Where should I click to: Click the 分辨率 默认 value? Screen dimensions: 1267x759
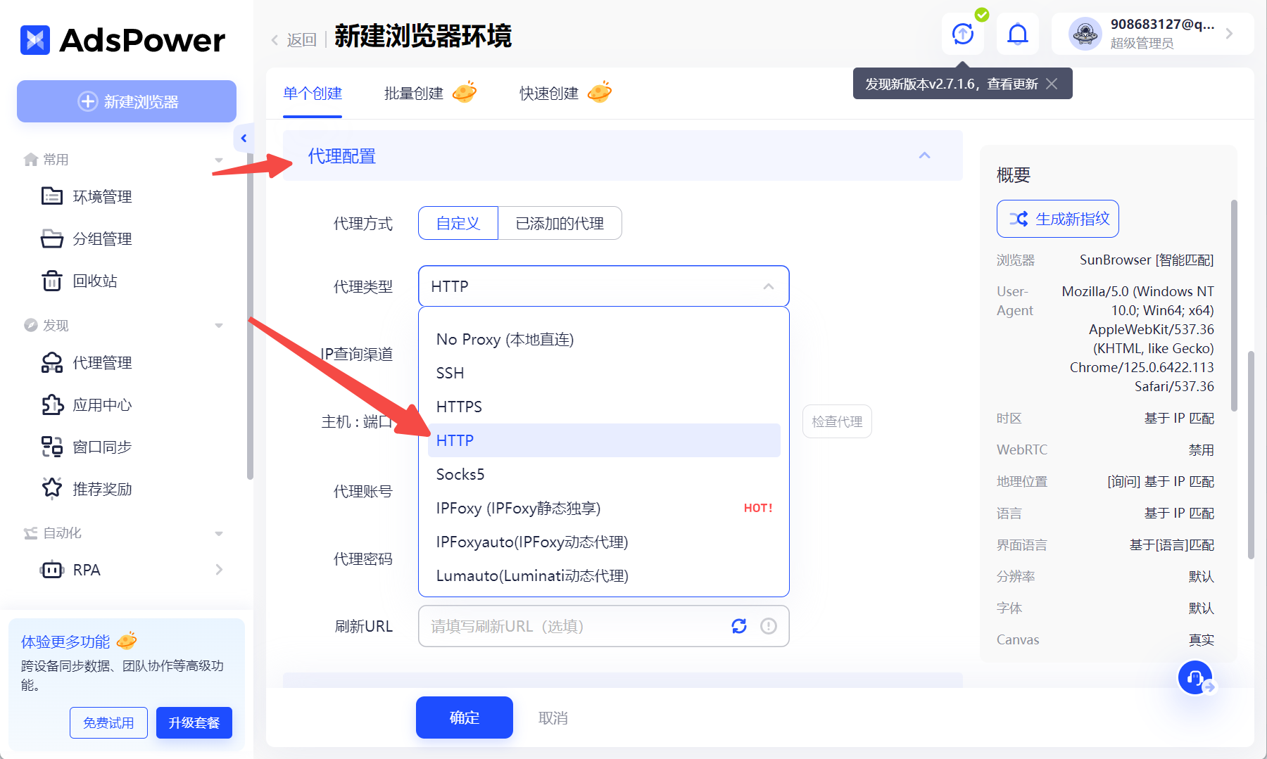1201,576
